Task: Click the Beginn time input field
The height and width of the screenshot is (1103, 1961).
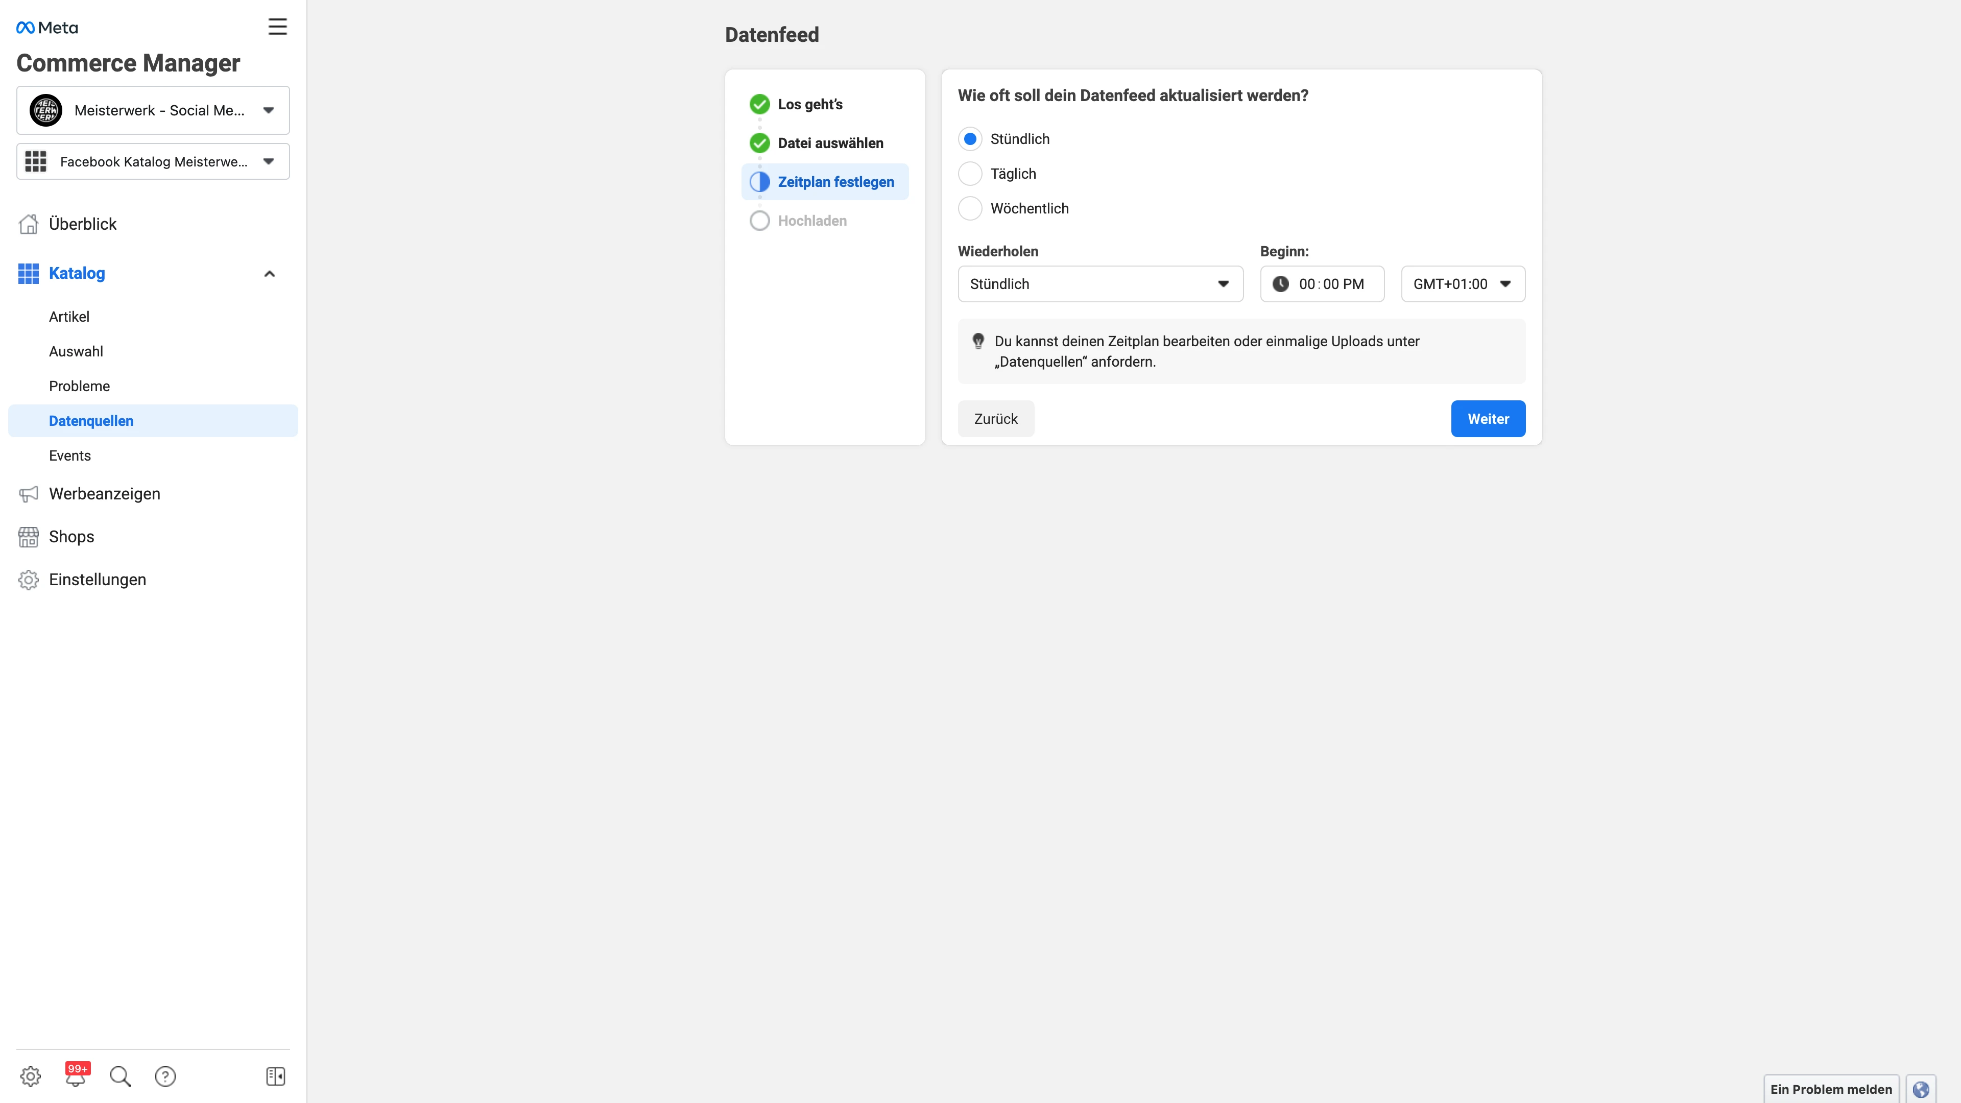Action: (x=1331, y=284)
